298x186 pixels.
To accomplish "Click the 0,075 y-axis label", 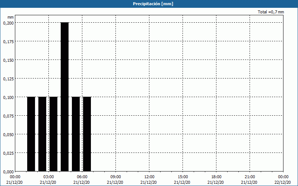I will click(x=8, y=116).
